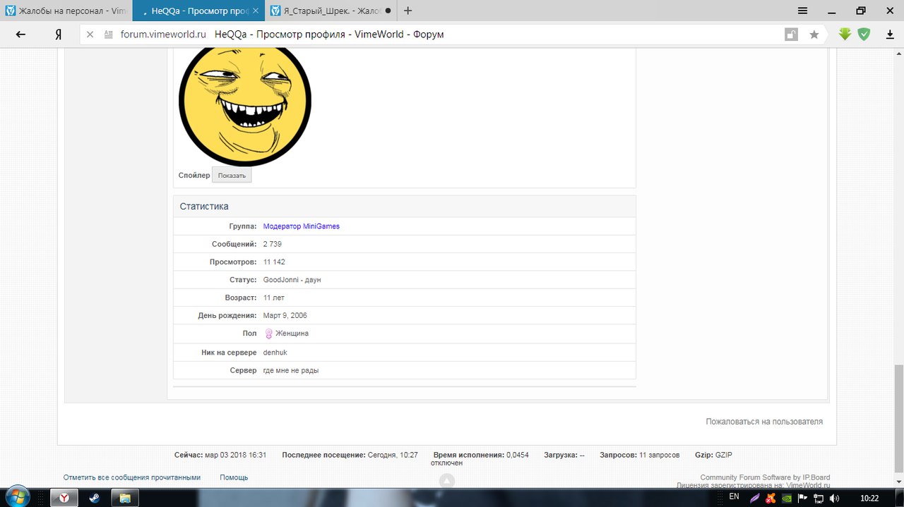
Task: Switch to the 'Жалобы на персонал' tab
Action: (66, 11)
